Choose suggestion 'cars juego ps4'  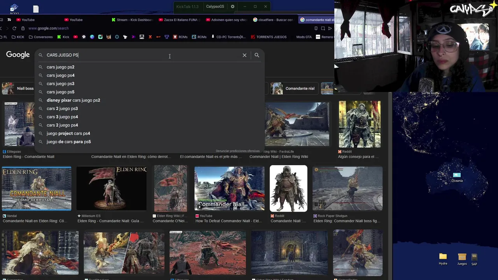(150, 75)
